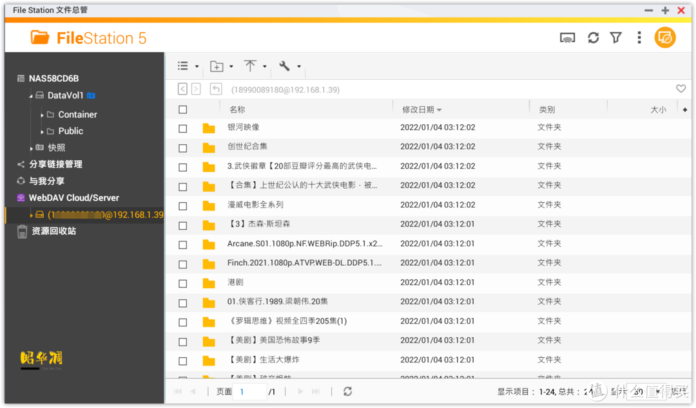
Task: Click the page number input field
Action: (x=249, y=392)
